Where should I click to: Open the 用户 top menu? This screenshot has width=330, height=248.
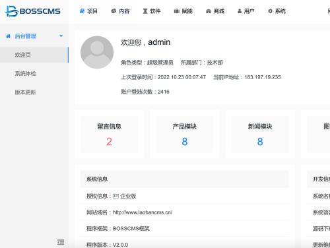coord(246,11)
